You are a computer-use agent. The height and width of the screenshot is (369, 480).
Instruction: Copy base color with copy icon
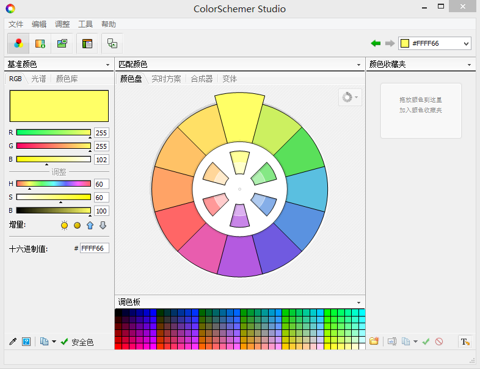45,341
